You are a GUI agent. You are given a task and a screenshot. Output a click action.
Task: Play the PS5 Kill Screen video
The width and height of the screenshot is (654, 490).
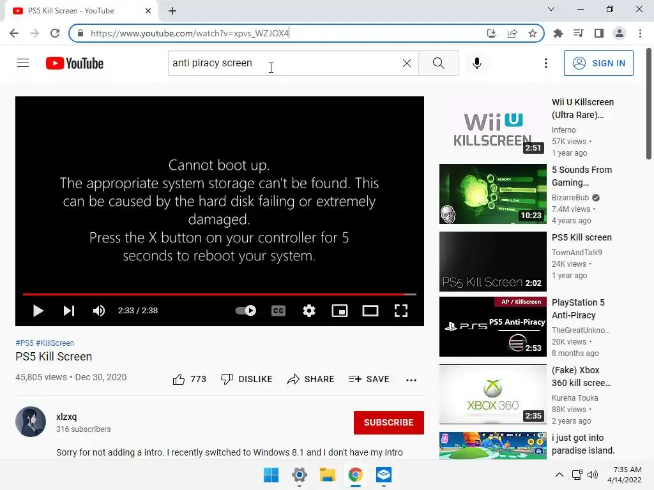point(38,311)
